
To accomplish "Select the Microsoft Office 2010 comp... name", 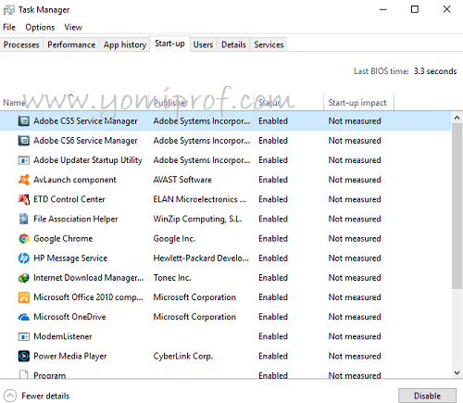I will click(88, 297).
